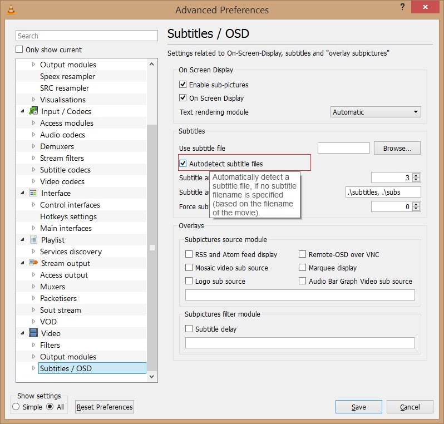Expand the Audio codecs tree node
Image resolution: width=444 pixels, height=424 pixels.
click(33, 135)
